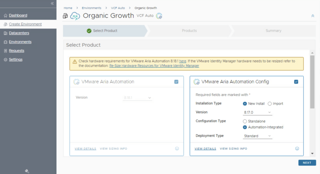The image size is (320, 174).
Task: Click the Dashboard icon in sidebar
Action: pyautogui.click(x=6, y=15)
